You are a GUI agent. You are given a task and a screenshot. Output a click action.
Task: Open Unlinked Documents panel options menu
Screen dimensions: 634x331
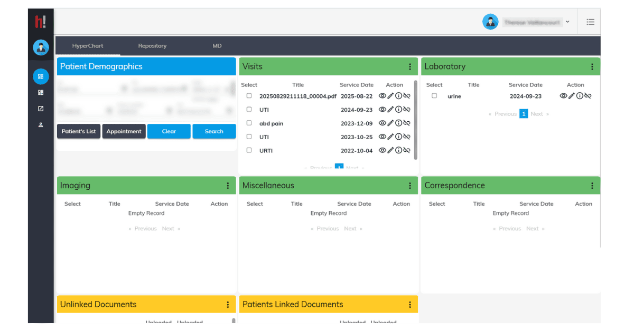[228, 305]
